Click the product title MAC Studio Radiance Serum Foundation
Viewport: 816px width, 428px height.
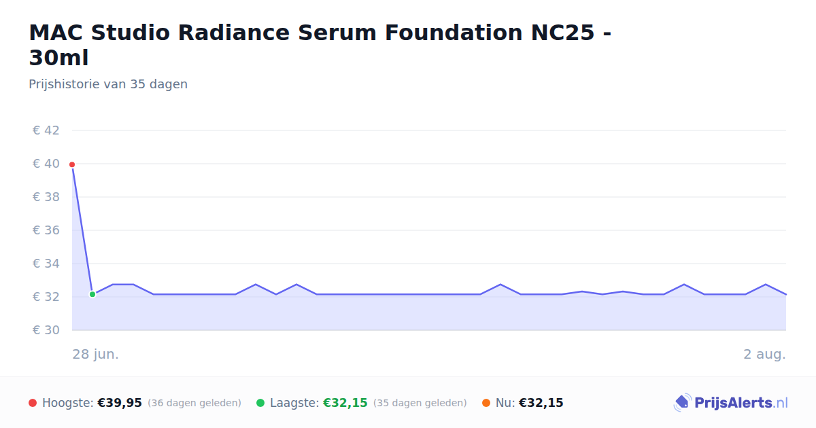click(320, 45)
